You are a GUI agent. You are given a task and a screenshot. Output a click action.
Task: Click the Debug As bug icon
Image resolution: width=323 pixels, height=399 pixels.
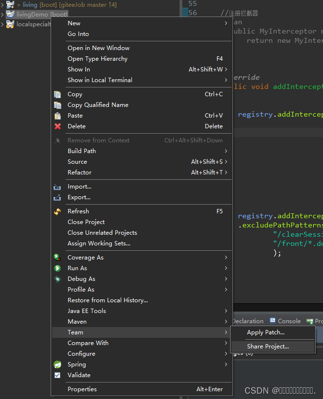57,279
